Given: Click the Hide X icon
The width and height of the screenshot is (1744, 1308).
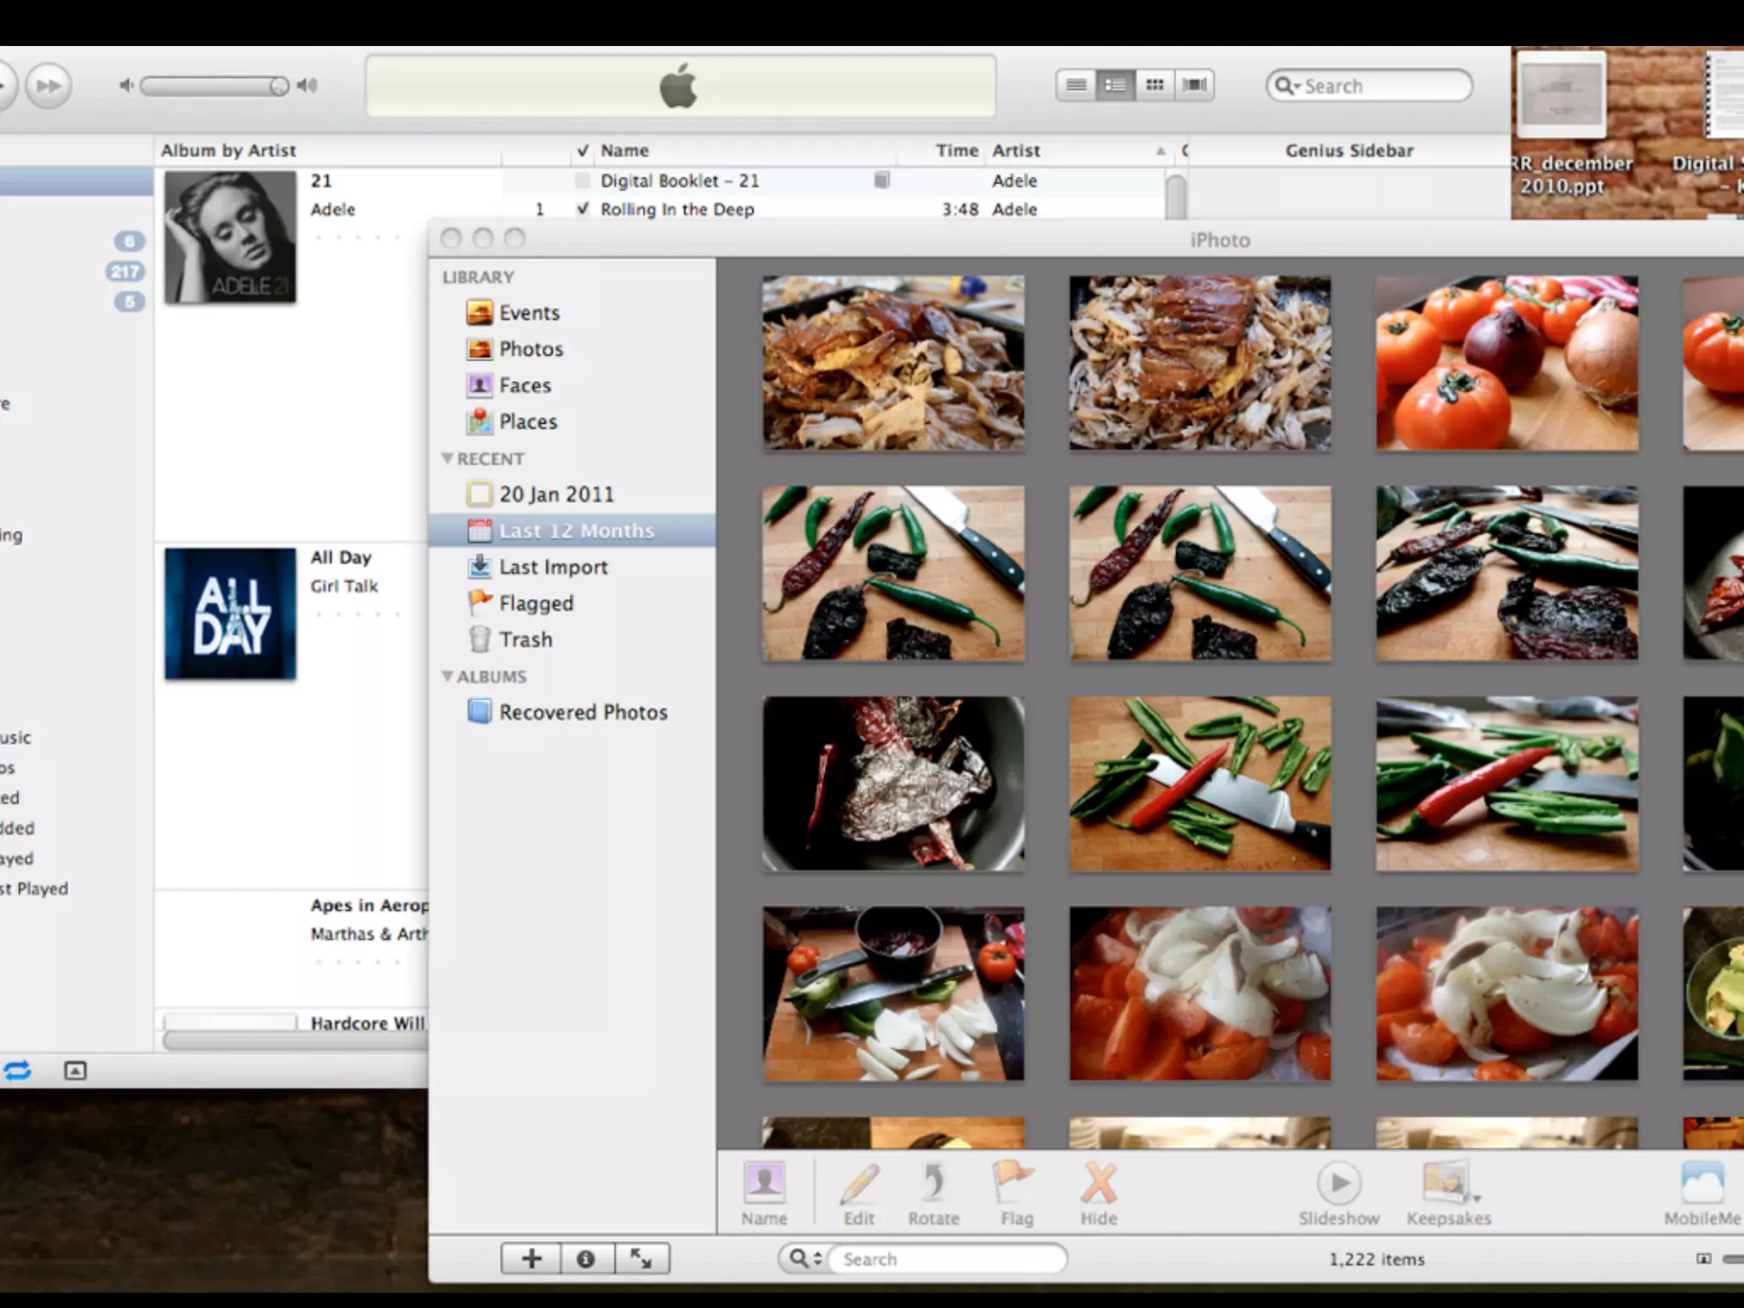Looking at the screenshot, I should tap(1099, 1182).
